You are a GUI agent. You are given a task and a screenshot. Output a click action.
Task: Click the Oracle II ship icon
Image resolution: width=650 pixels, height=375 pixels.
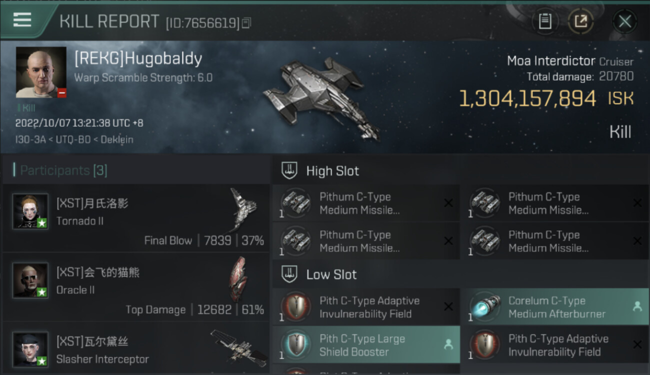238,278
